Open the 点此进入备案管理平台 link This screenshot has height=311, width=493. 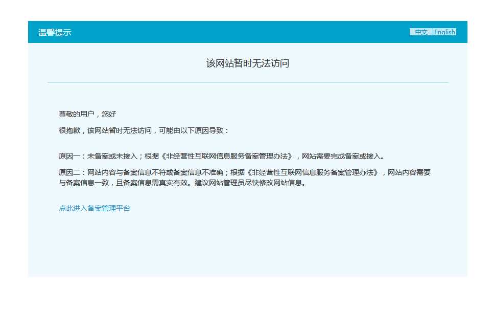[95, 208]
